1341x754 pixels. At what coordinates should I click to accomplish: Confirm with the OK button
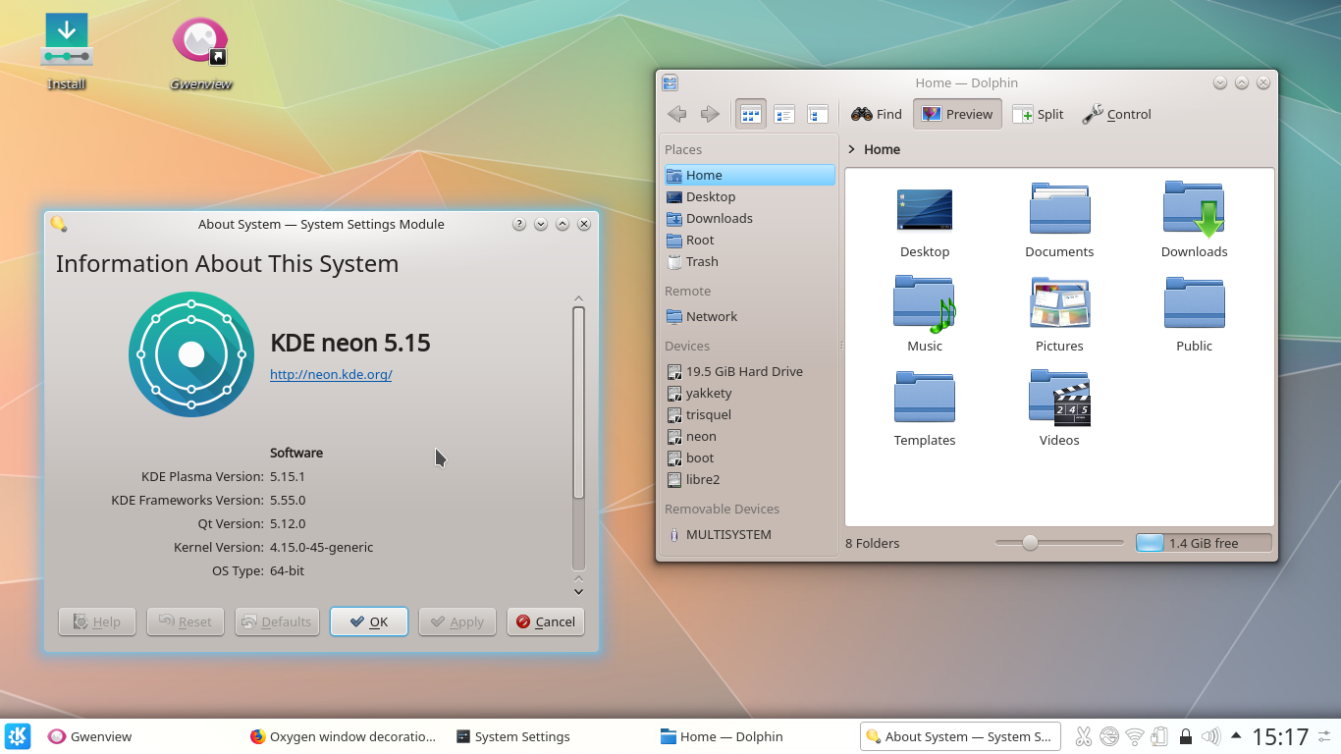(368, 620)
